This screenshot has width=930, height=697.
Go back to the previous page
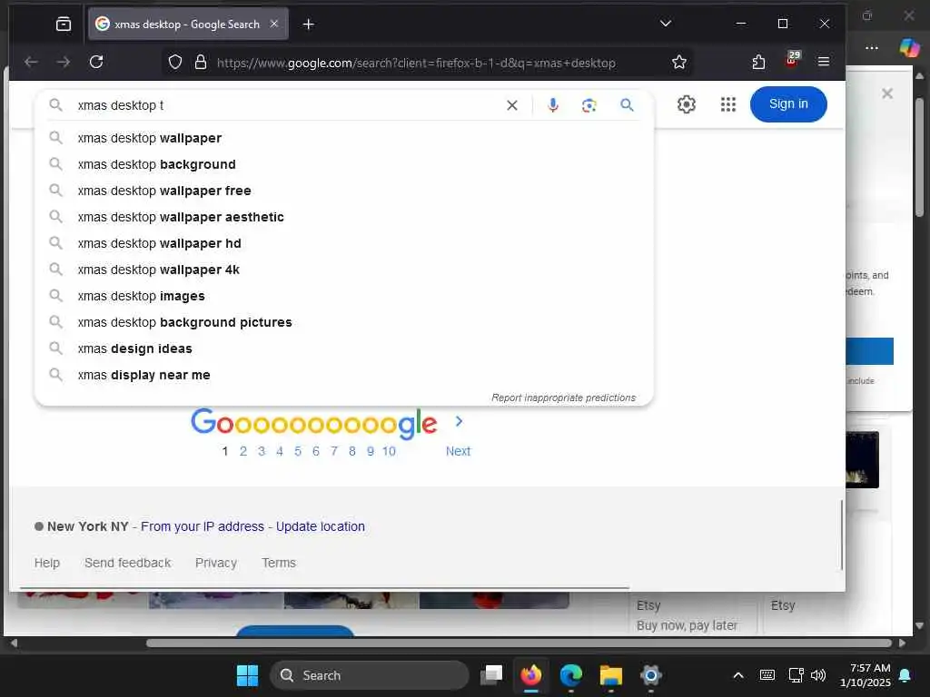pos(31,62)
